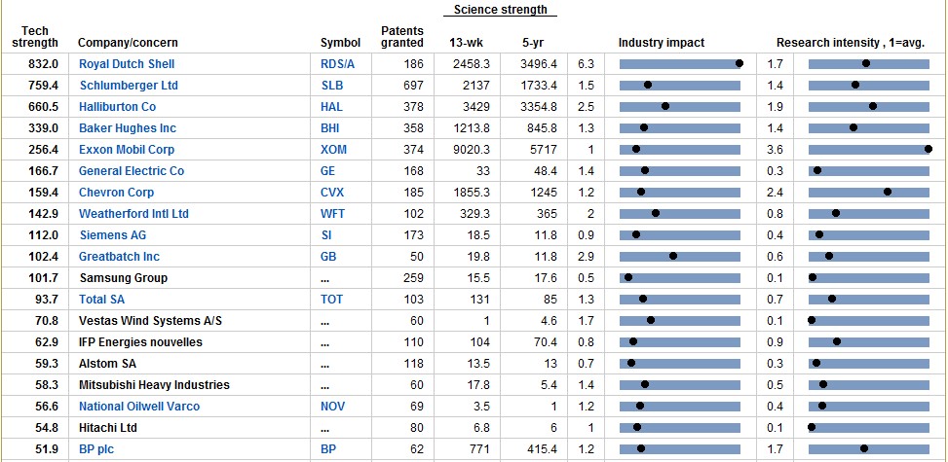The height and width of the screenshot is (462, 948).
Task: Click the Tech strength column header
Action: (35, 37)
